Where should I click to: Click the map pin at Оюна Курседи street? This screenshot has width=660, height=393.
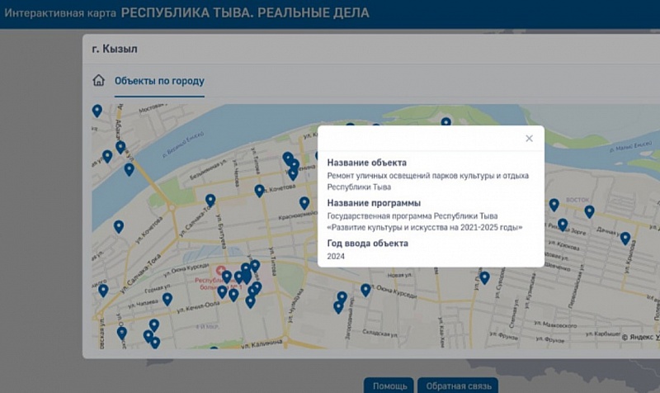click(365, 290)
